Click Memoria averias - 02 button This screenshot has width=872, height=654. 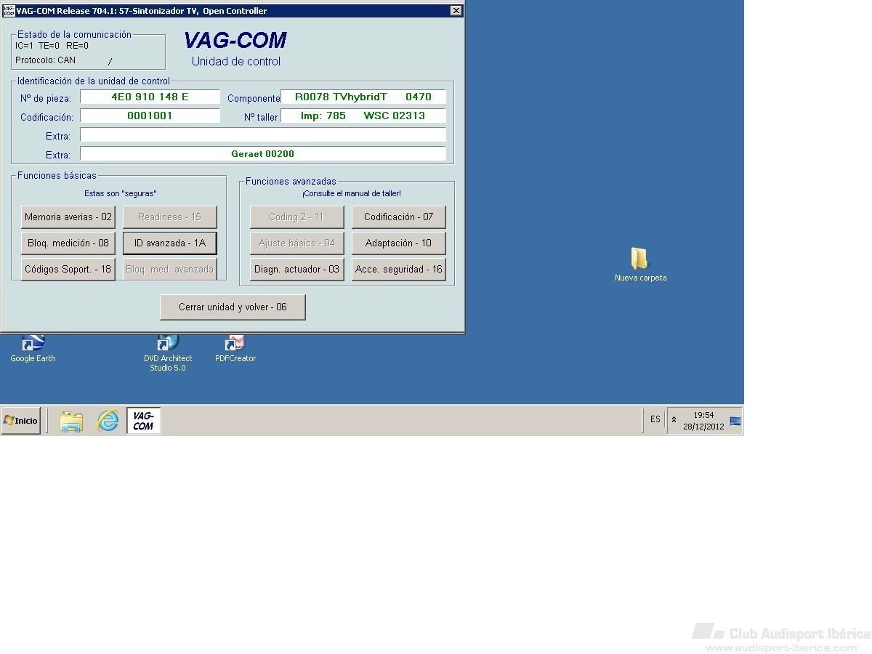point(68,217)
